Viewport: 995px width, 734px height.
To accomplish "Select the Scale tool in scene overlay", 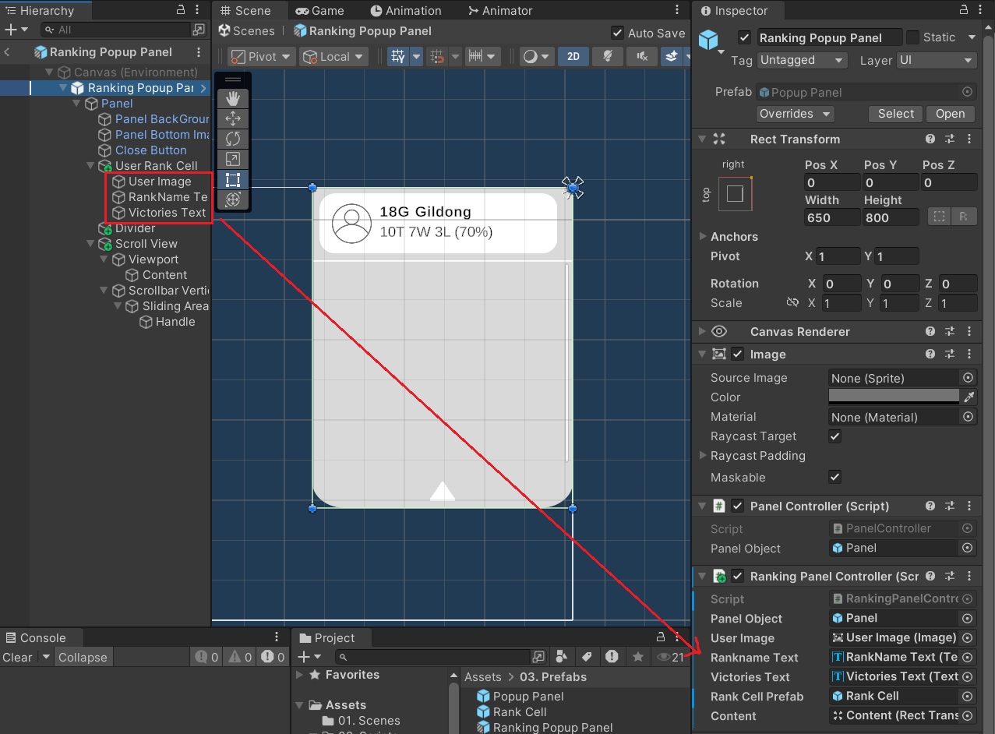I will tap(232, 159).
